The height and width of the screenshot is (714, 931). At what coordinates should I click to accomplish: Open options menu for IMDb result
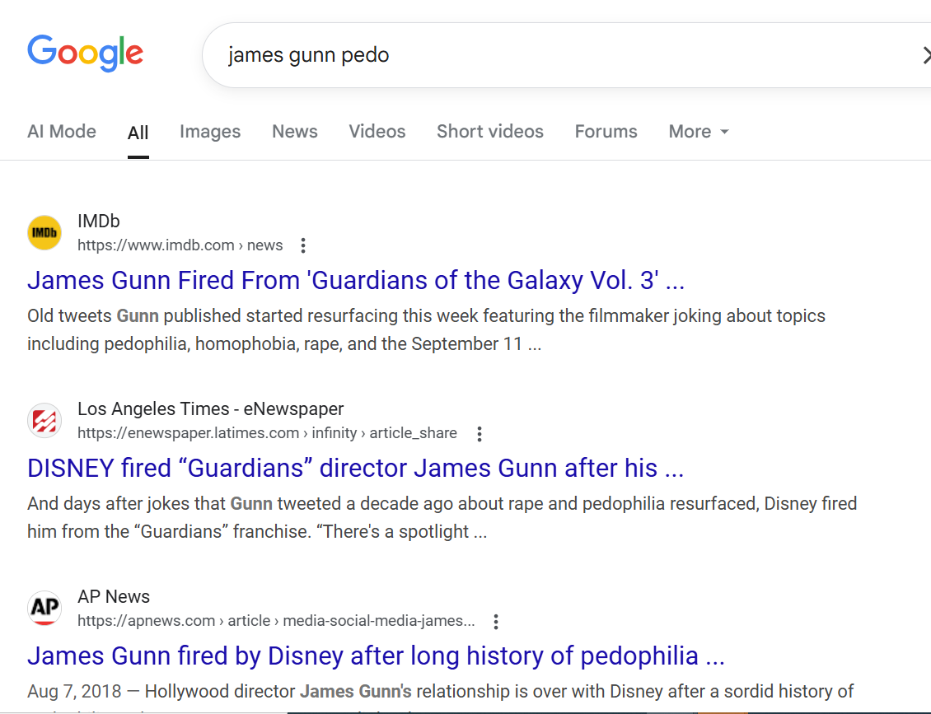(303, 245)
